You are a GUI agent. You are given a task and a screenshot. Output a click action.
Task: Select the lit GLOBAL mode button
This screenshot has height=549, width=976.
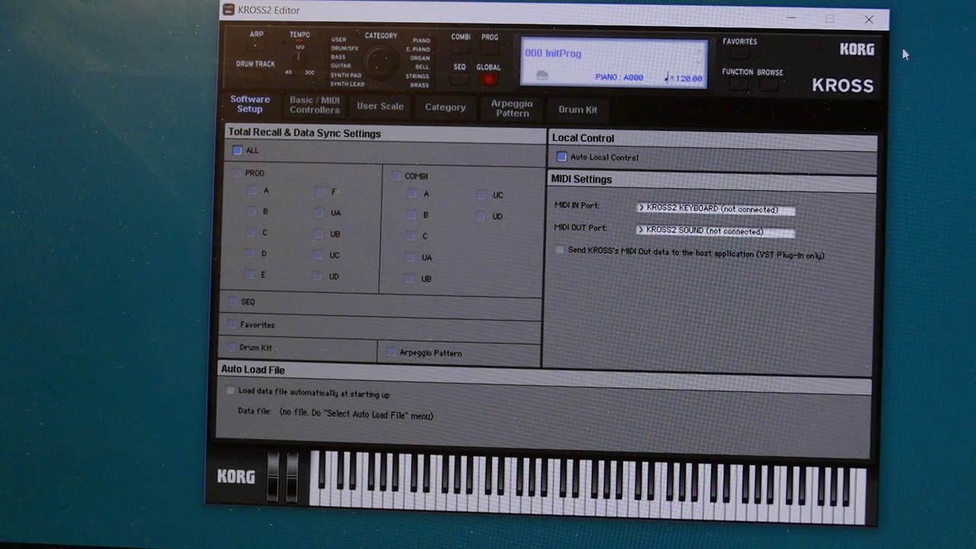click(x=489, y=79)
